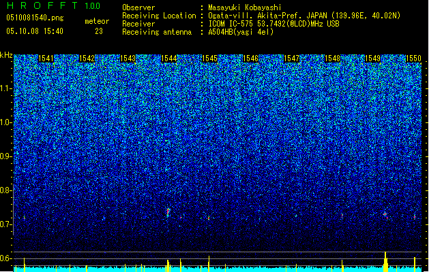429x272 pixels.
Task: Click the date 05.10.08 15:40 text
Action: (35, 31)
